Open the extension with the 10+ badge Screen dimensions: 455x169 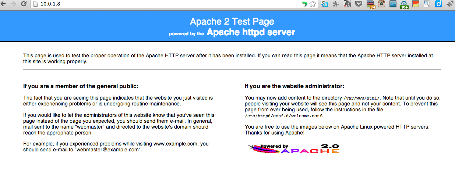coord(404,4)
